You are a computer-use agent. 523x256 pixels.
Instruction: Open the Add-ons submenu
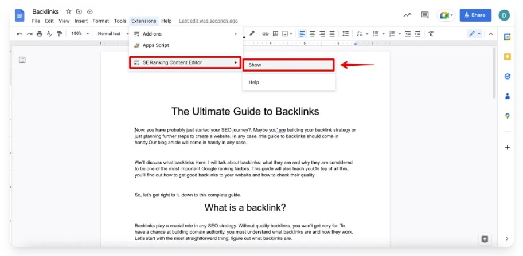pyautogui.click(x=185, y=34)
